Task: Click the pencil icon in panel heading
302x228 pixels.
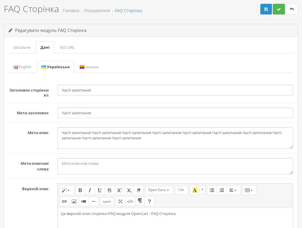Action: coord(10,30)
